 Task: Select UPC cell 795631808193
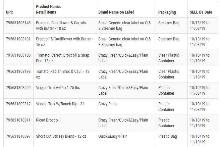point(18,72)
